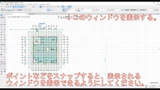Open the 編集 menu
Image resolution: width=160 pixels, height=90 pixels.
pos(7,4)
